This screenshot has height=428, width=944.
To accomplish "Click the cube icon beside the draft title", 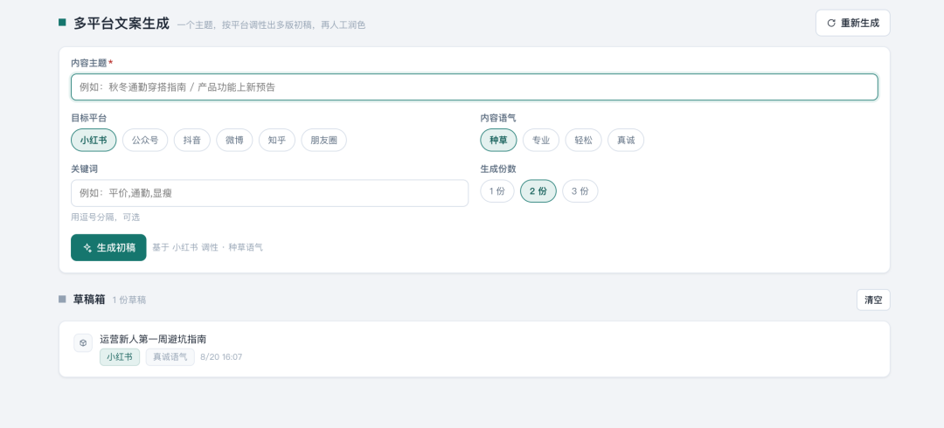I will click(x=83, y=342).
